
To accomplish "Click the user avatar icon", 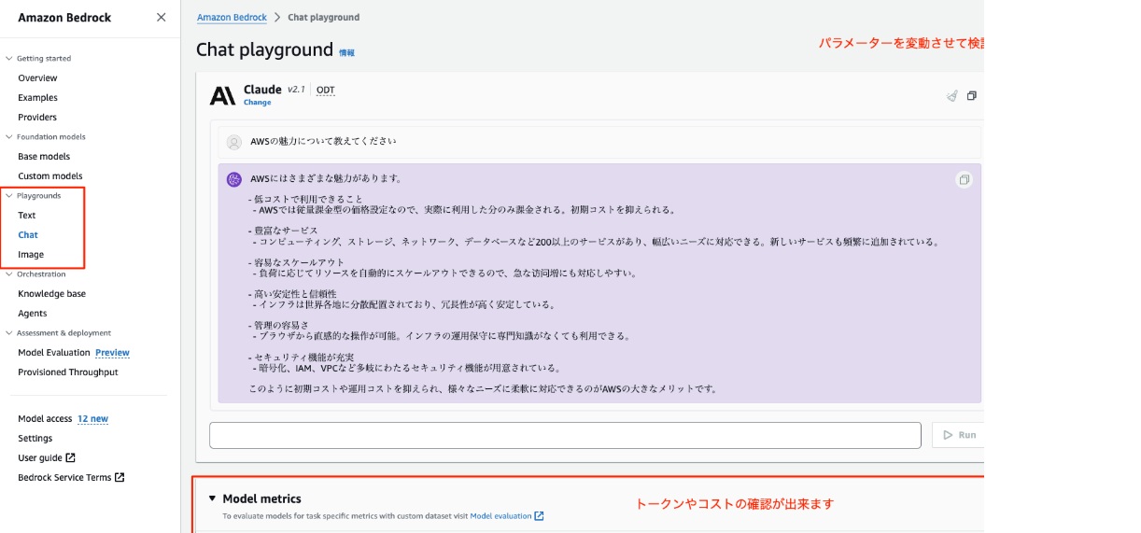I will [x=234, y=142].
